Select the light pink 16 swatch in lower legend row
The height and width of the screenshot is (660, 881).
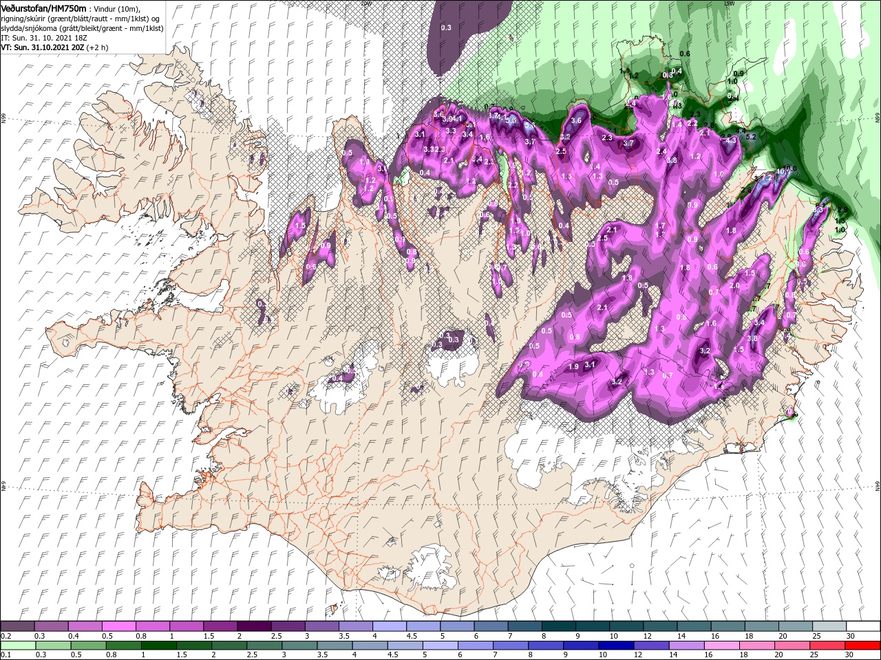721,646
